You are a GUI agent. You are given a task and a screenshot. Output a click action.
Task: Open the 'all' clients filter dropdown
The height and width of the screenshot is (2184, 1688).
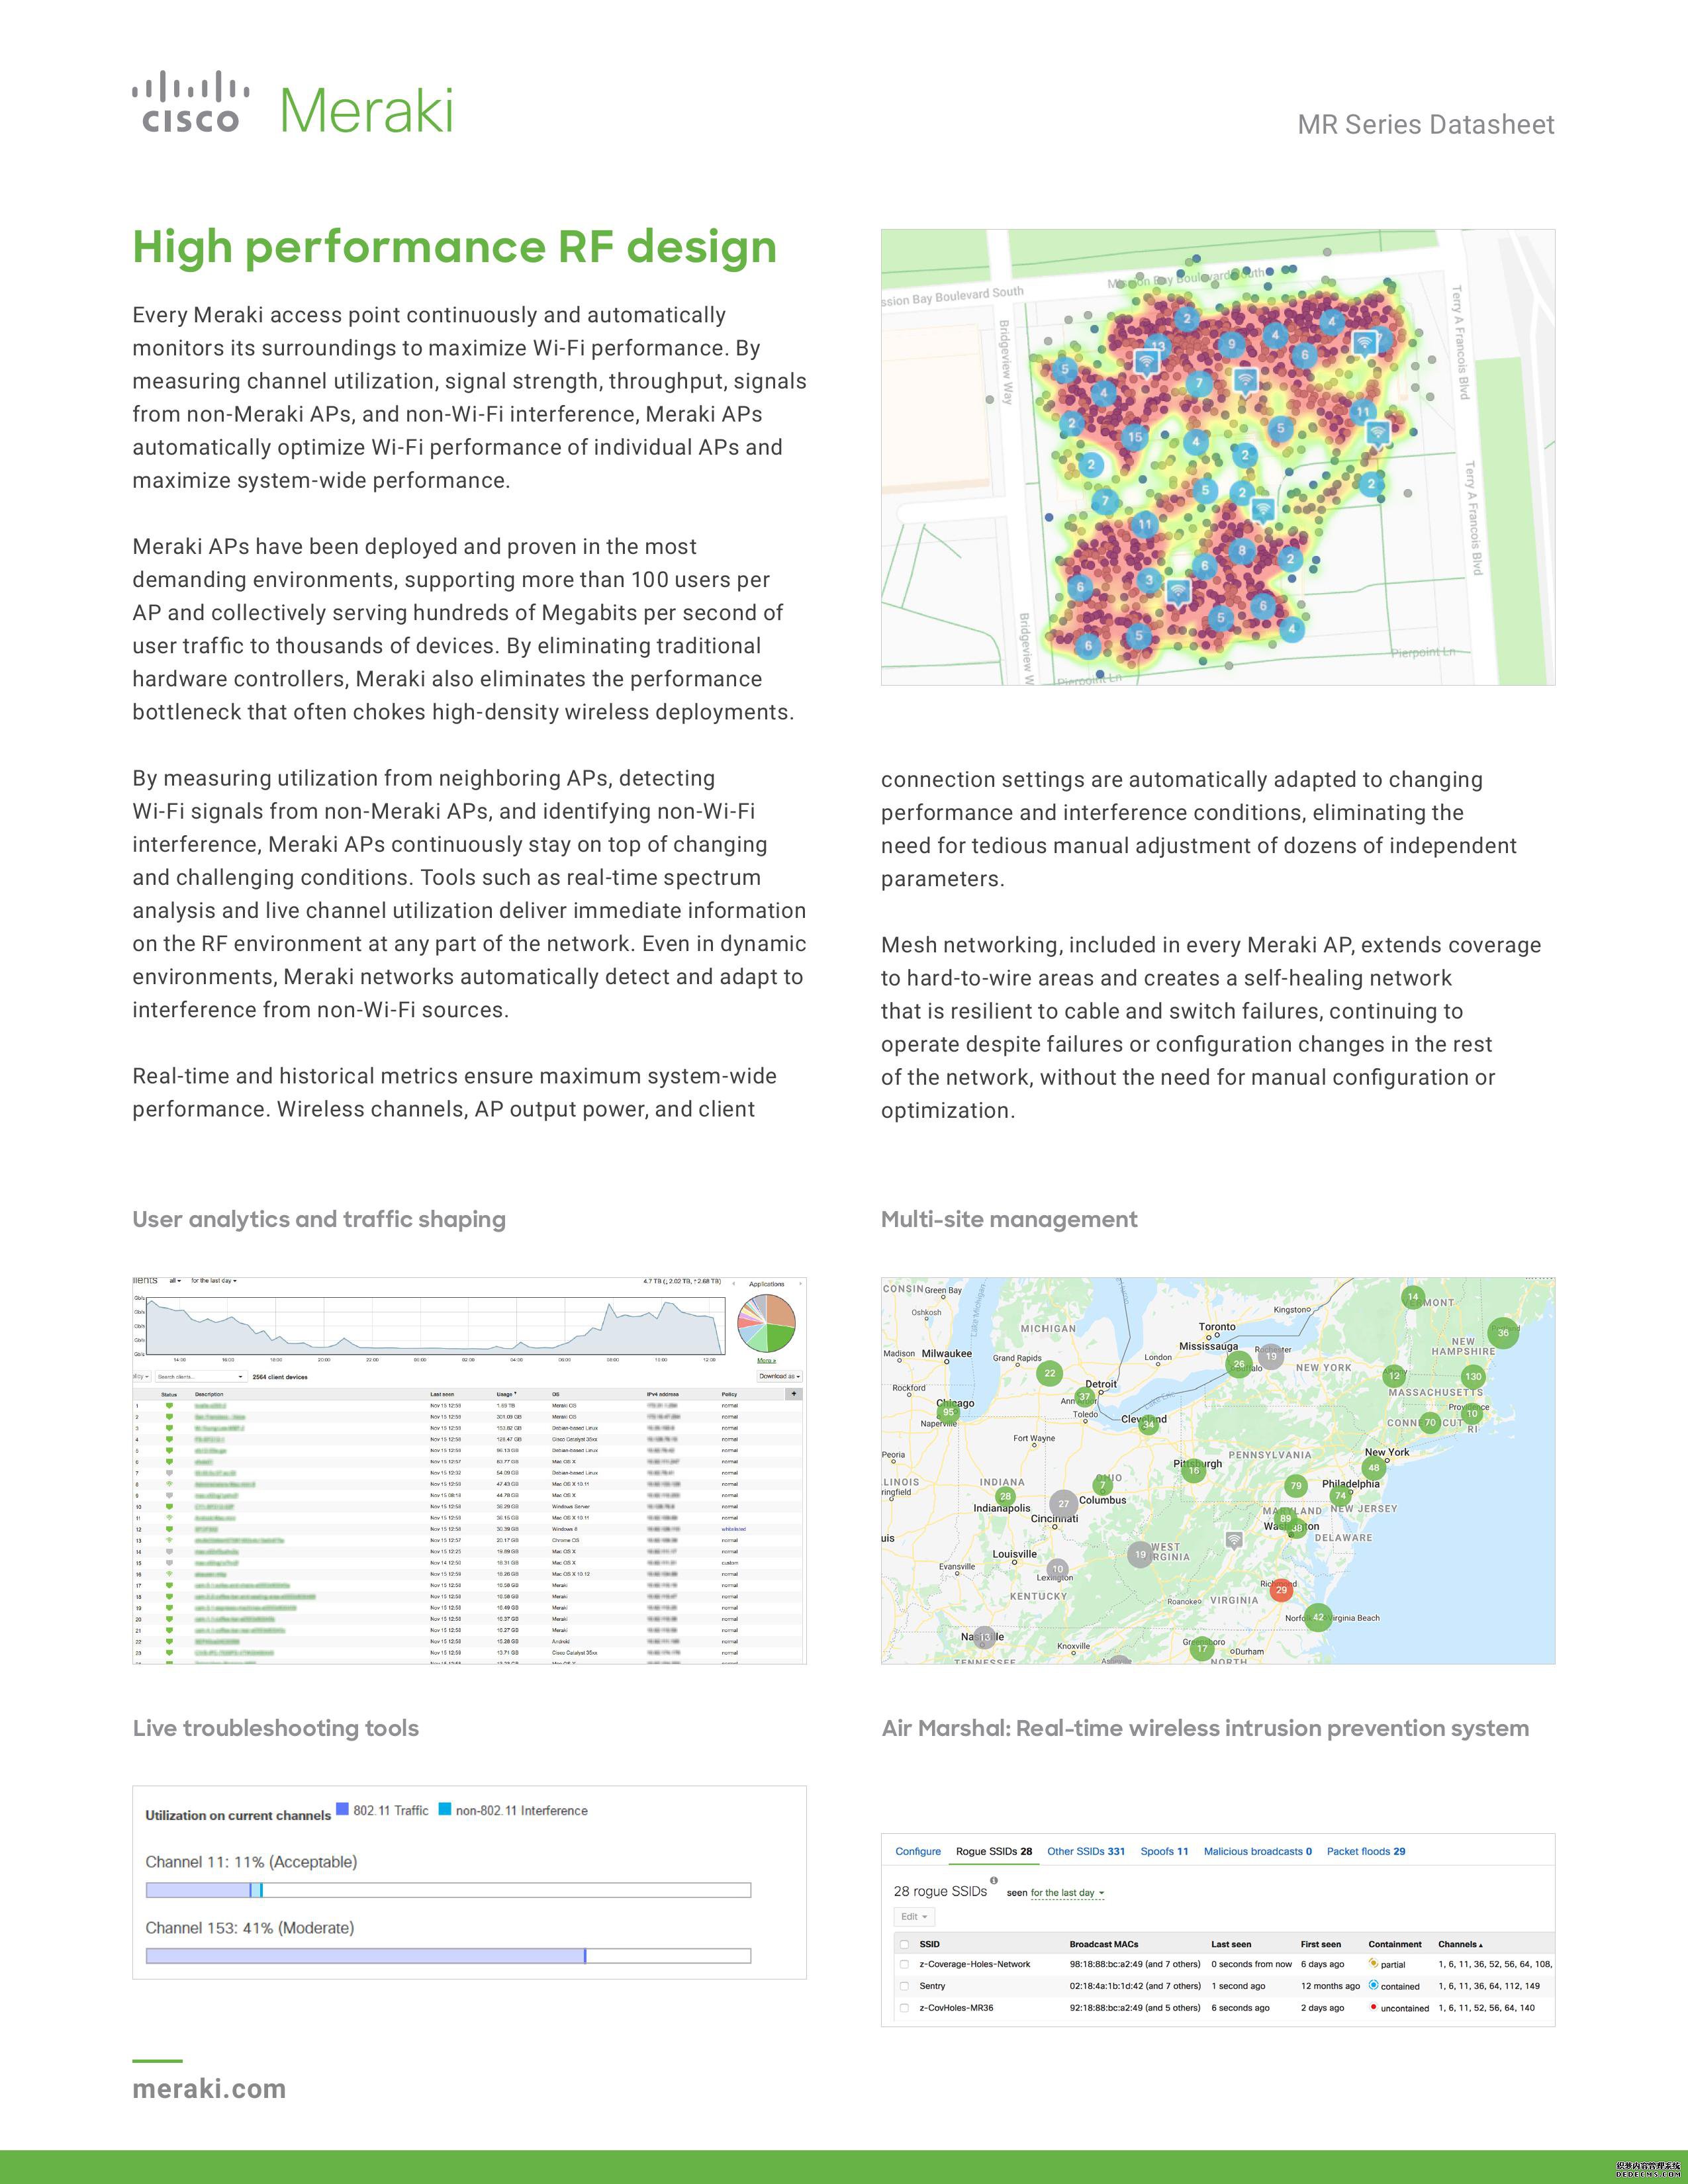pos(175,1280)
